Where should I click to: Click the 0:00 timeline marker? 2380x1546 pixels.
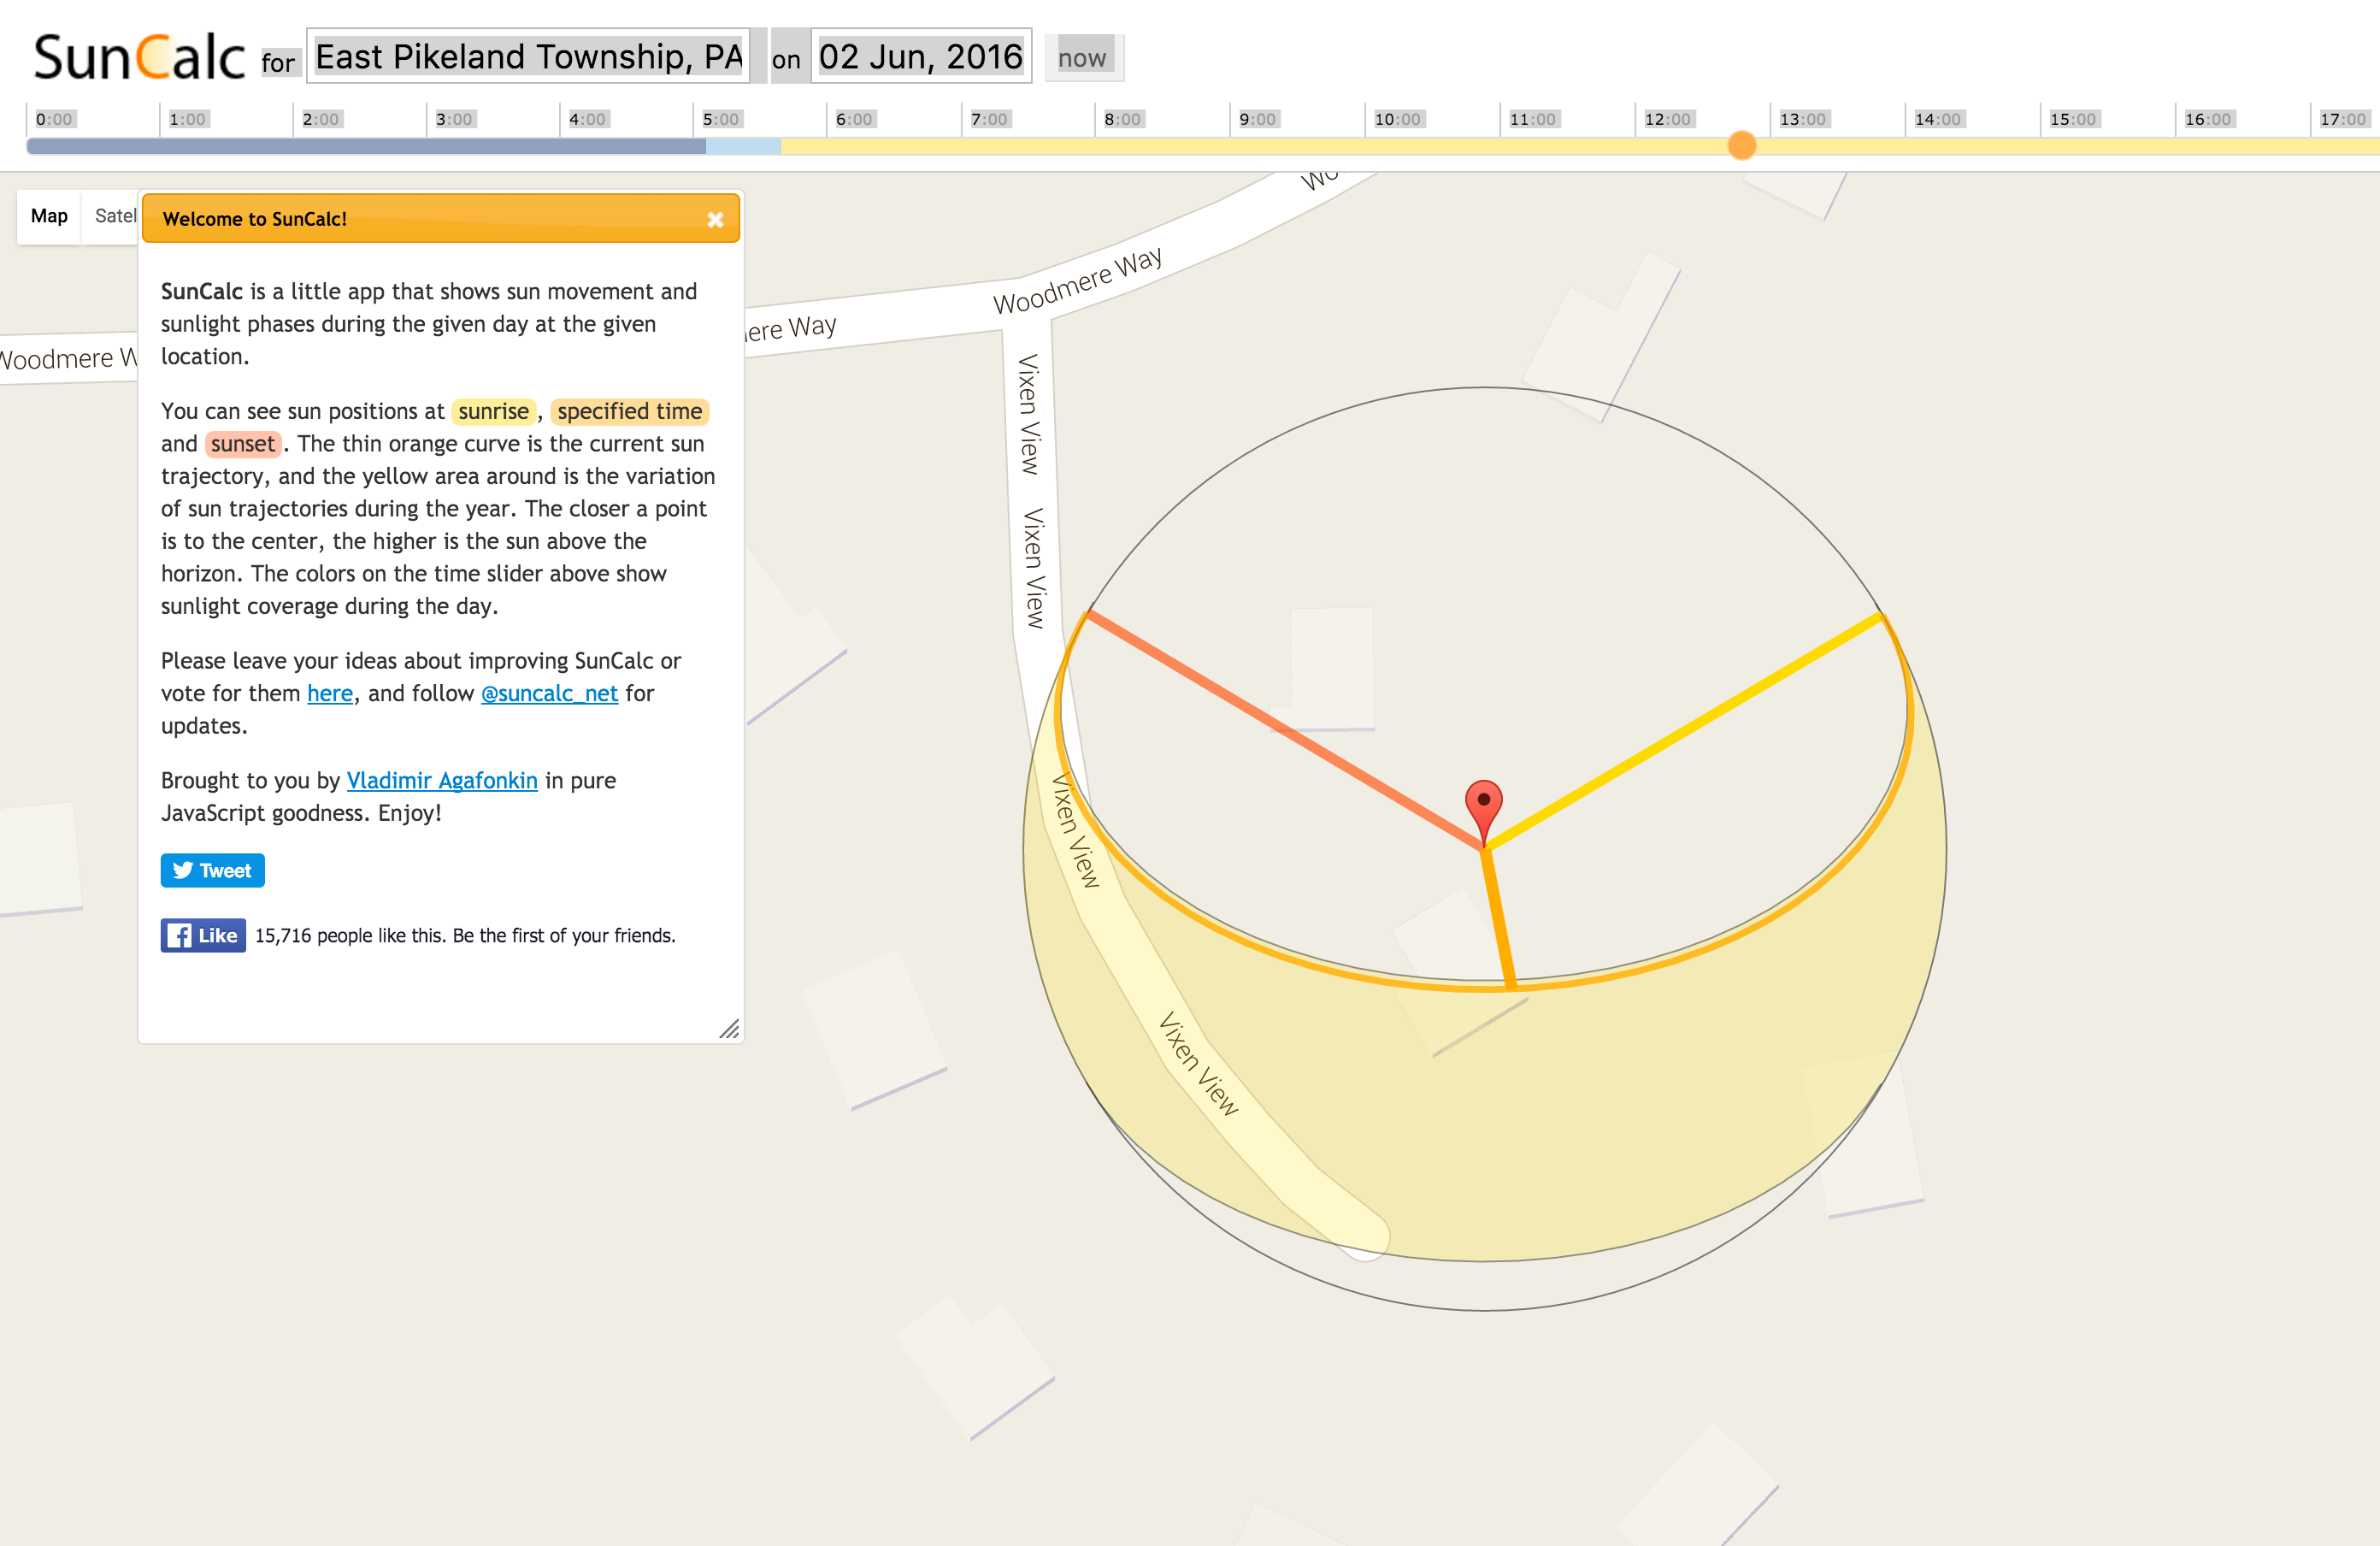tap(54, 119)
